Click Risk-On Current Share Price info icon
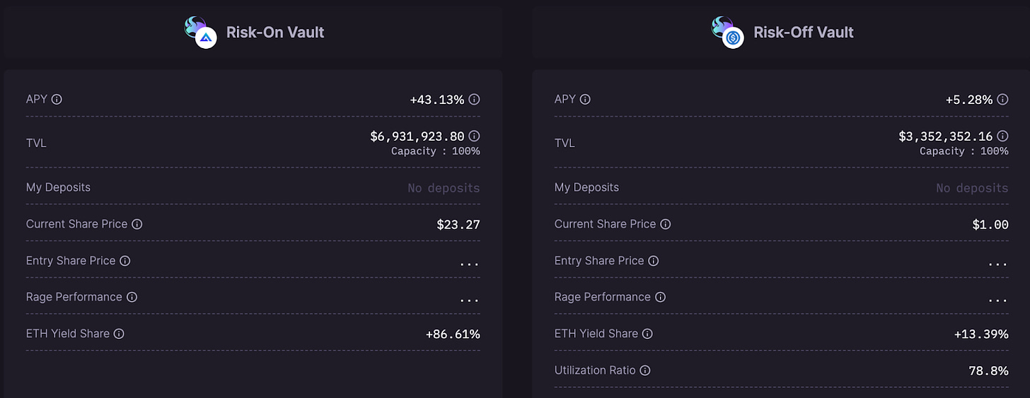 point(137,224)
